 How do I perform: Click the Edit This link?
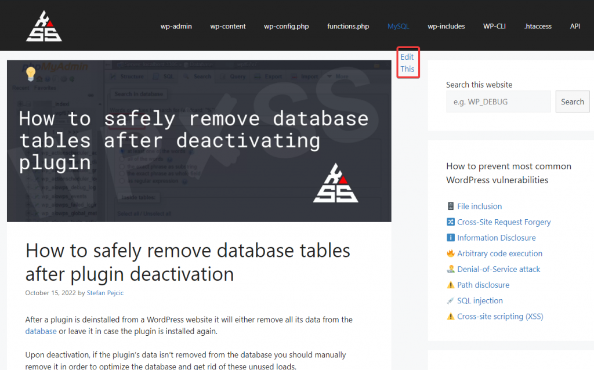[x=407, y=63]
